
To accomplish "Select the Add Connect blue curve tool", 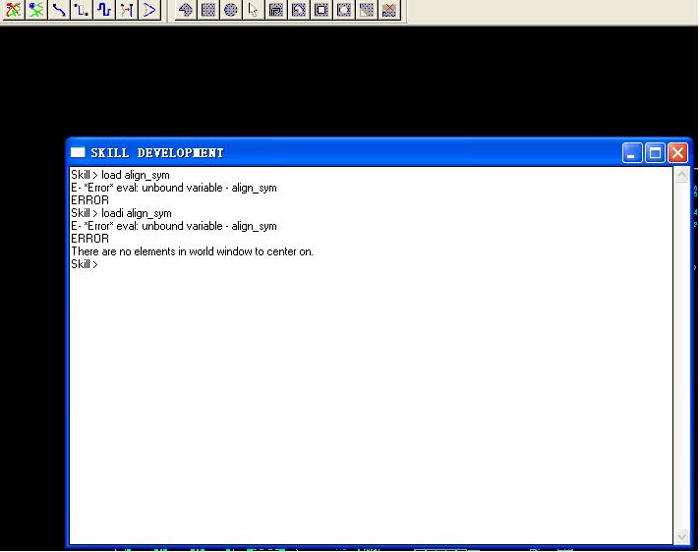I will click(58, 10).
